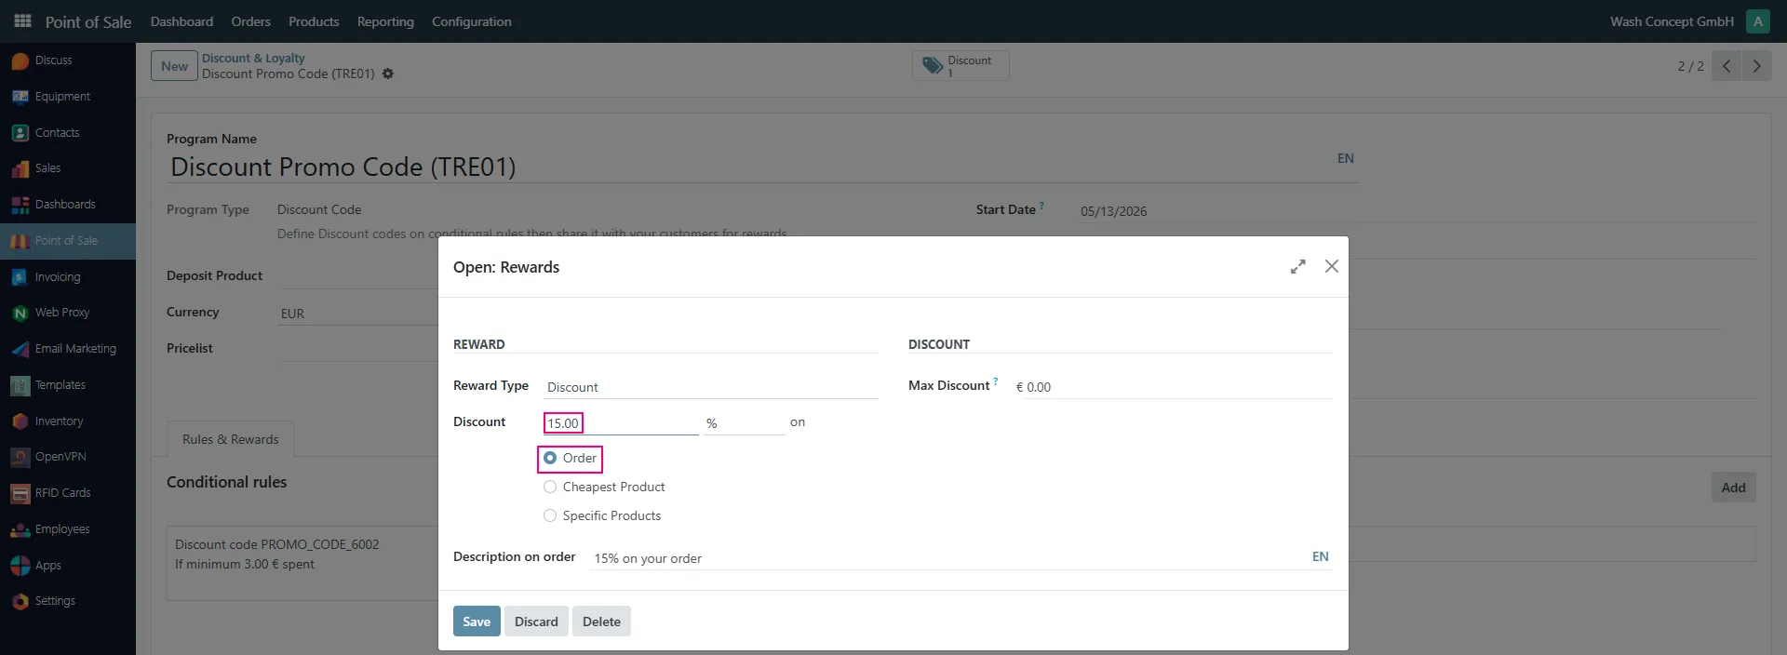This screenshot has height=655, width=1787.
Task: Open Inventory app in sidebar
Action: [67, 421]
